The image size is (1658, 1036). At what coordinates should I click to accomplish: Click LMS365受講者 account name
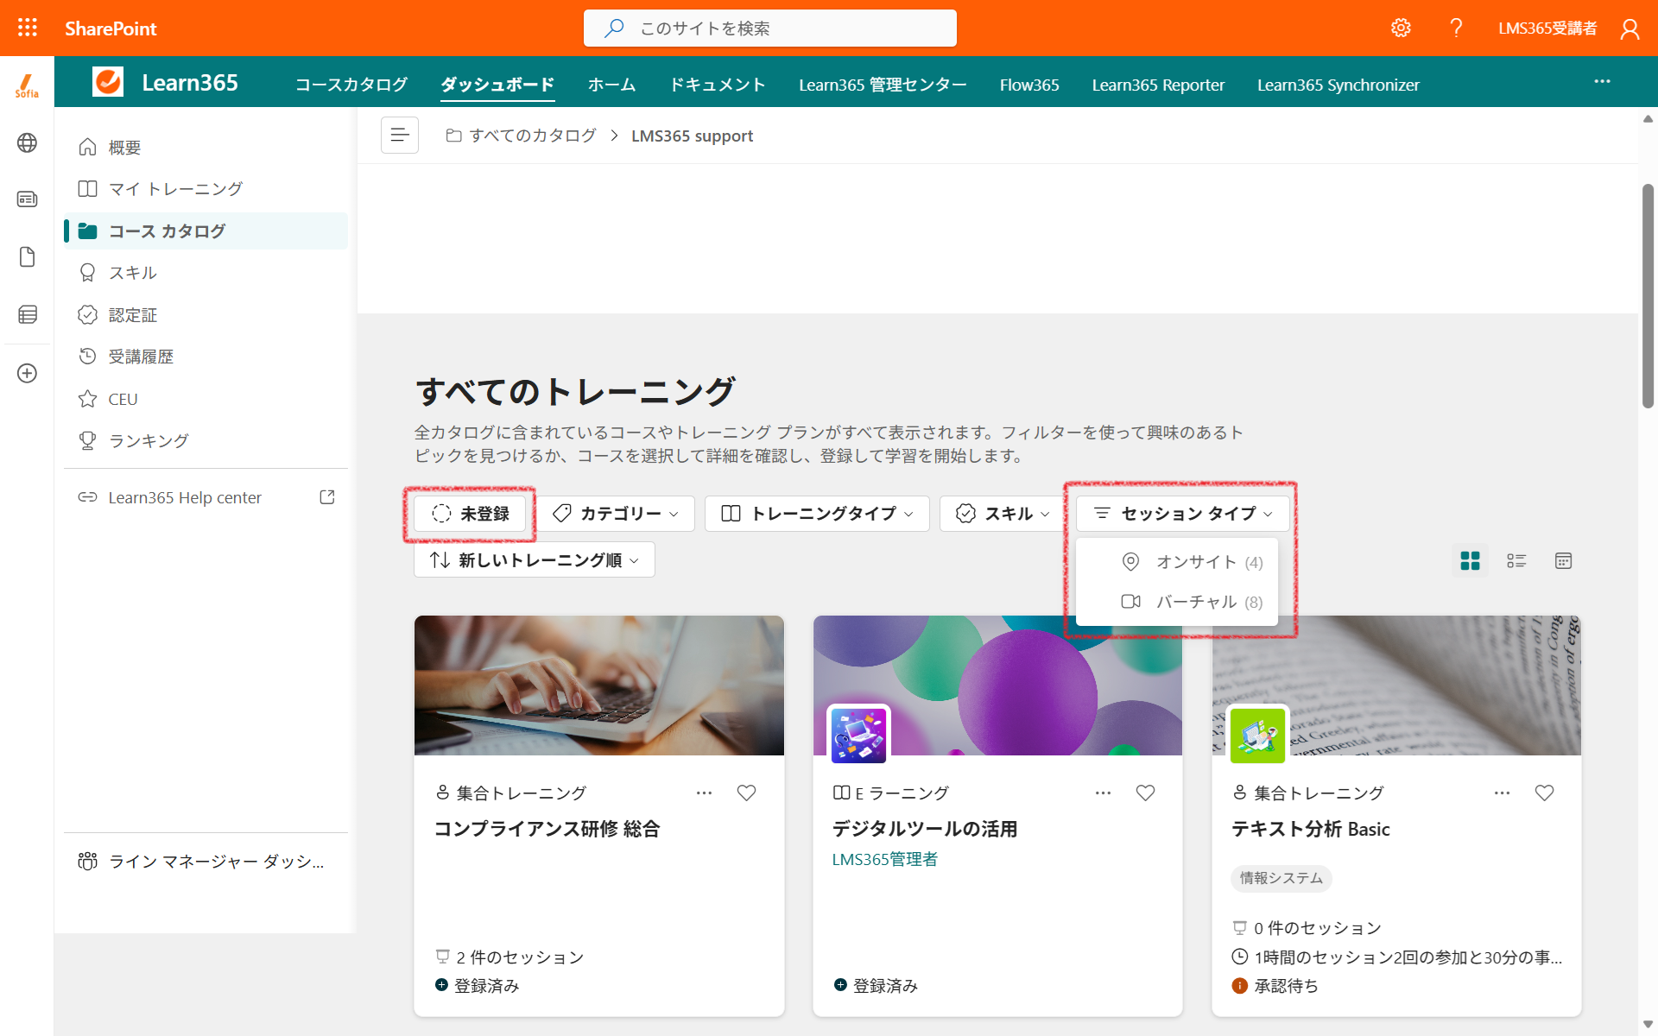point(1547,28)
